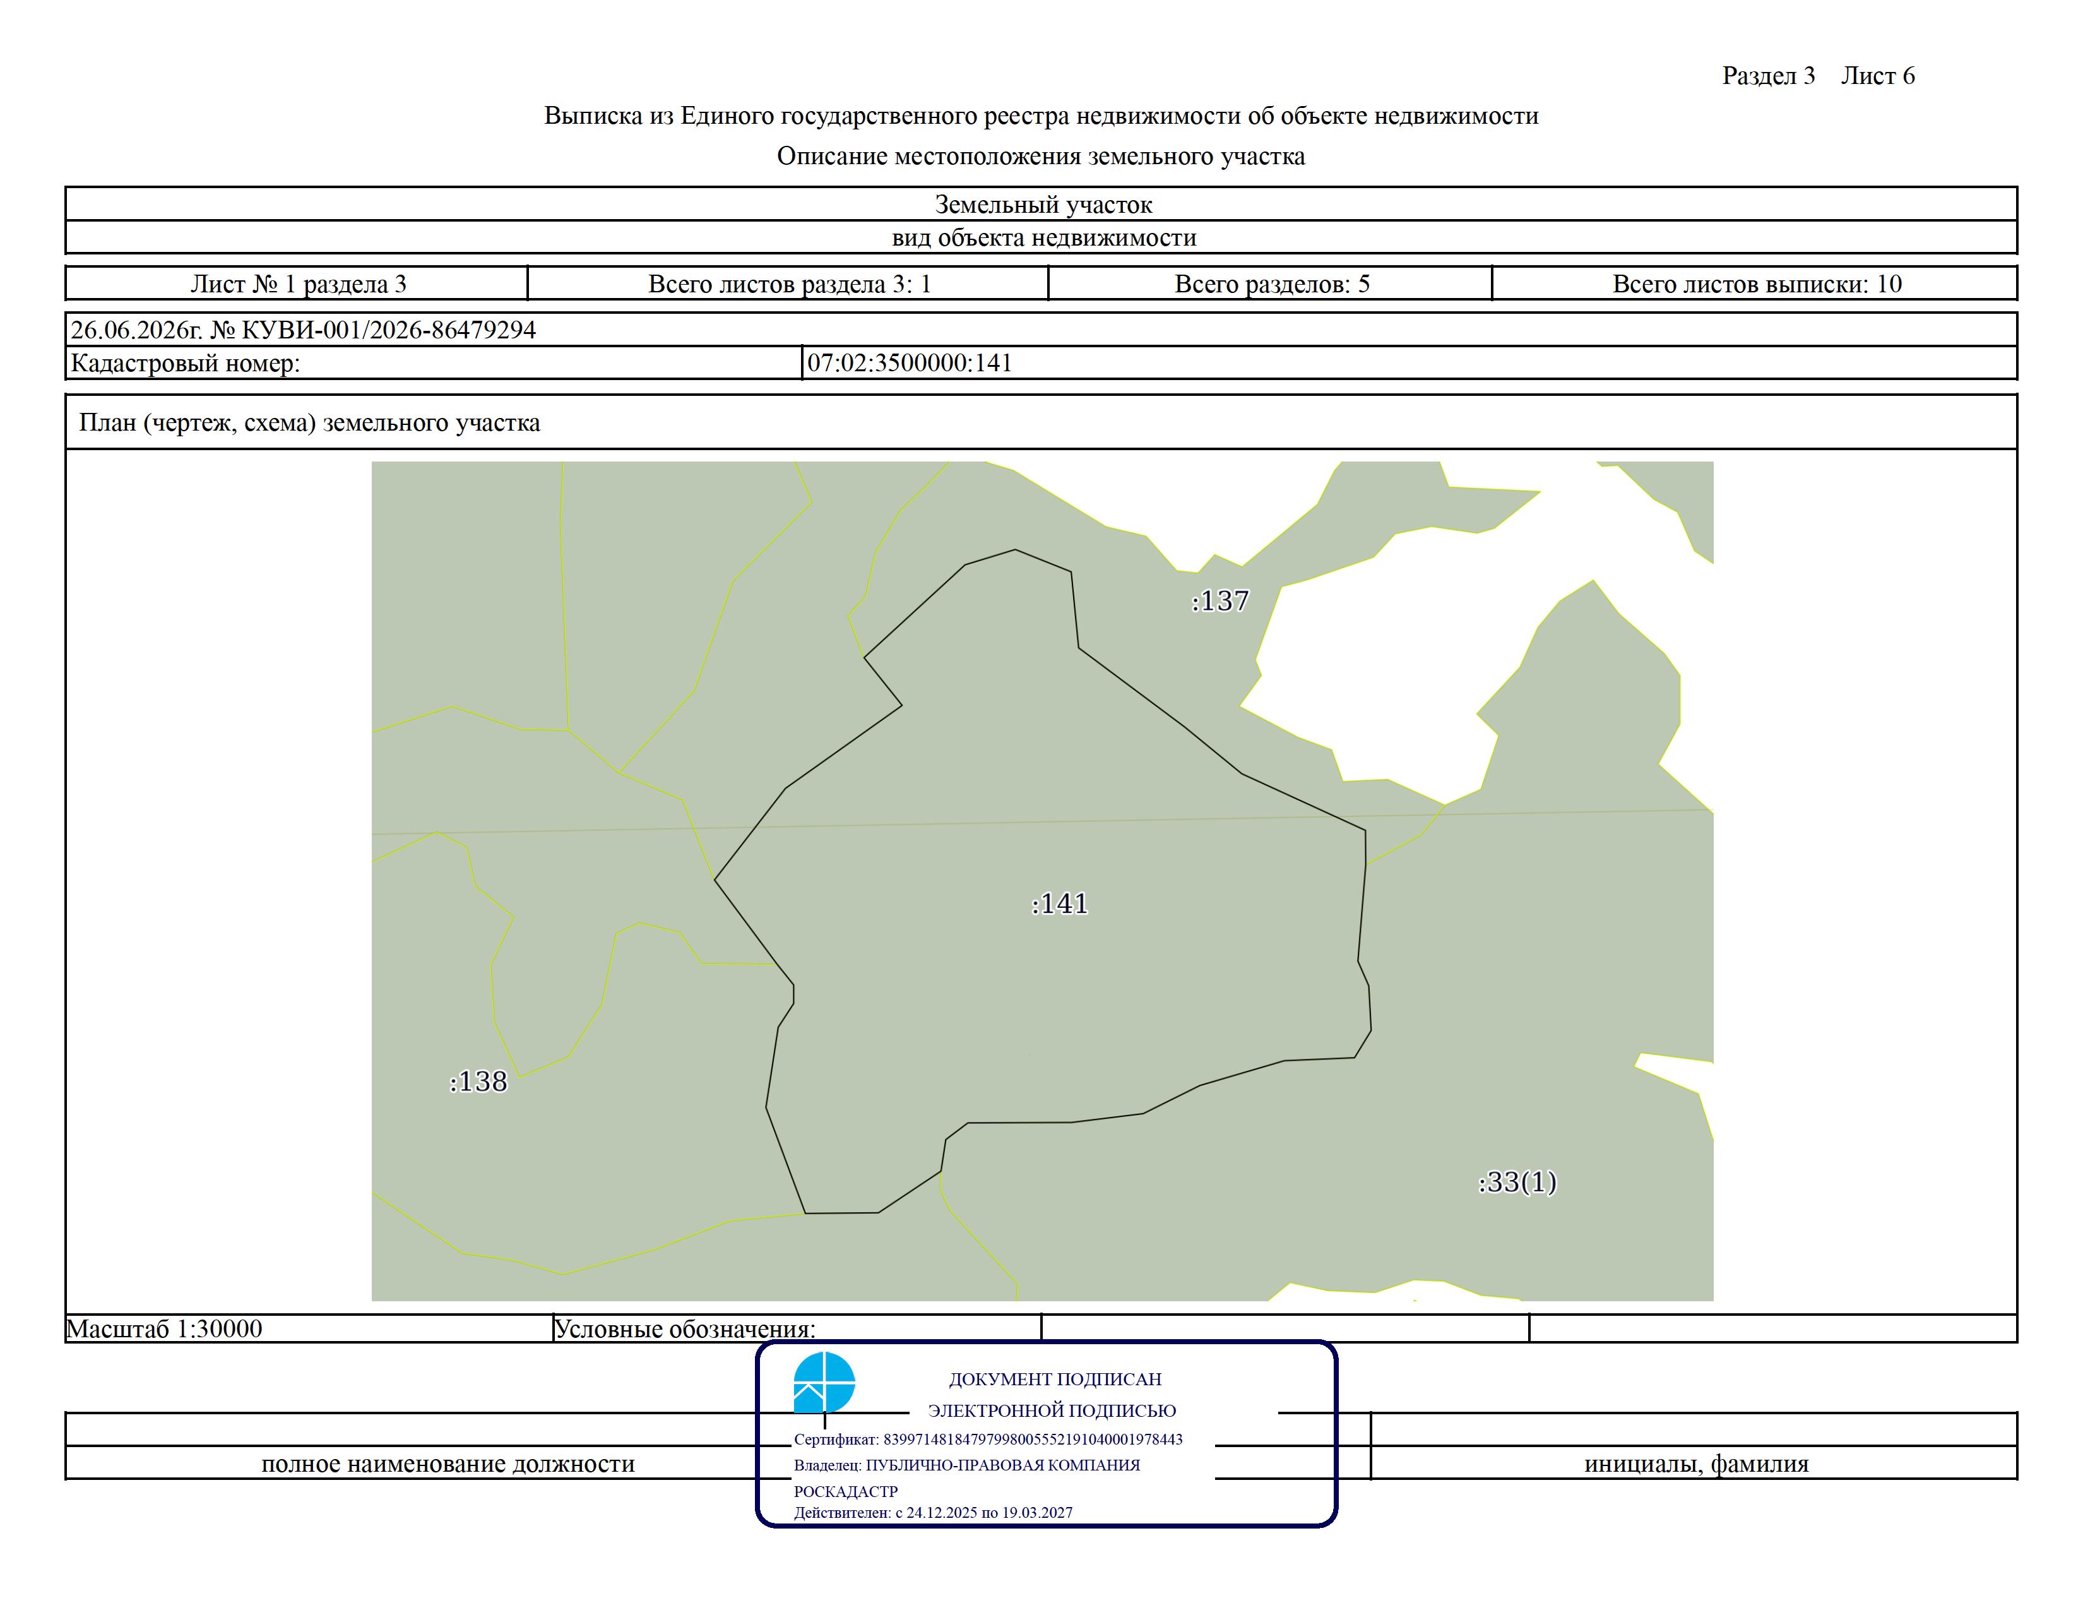The width and height of the screenshot is (2083, 1610).
Task: Click the 'Кадастровый номер:' label cell
Action: tap(434, 362)
